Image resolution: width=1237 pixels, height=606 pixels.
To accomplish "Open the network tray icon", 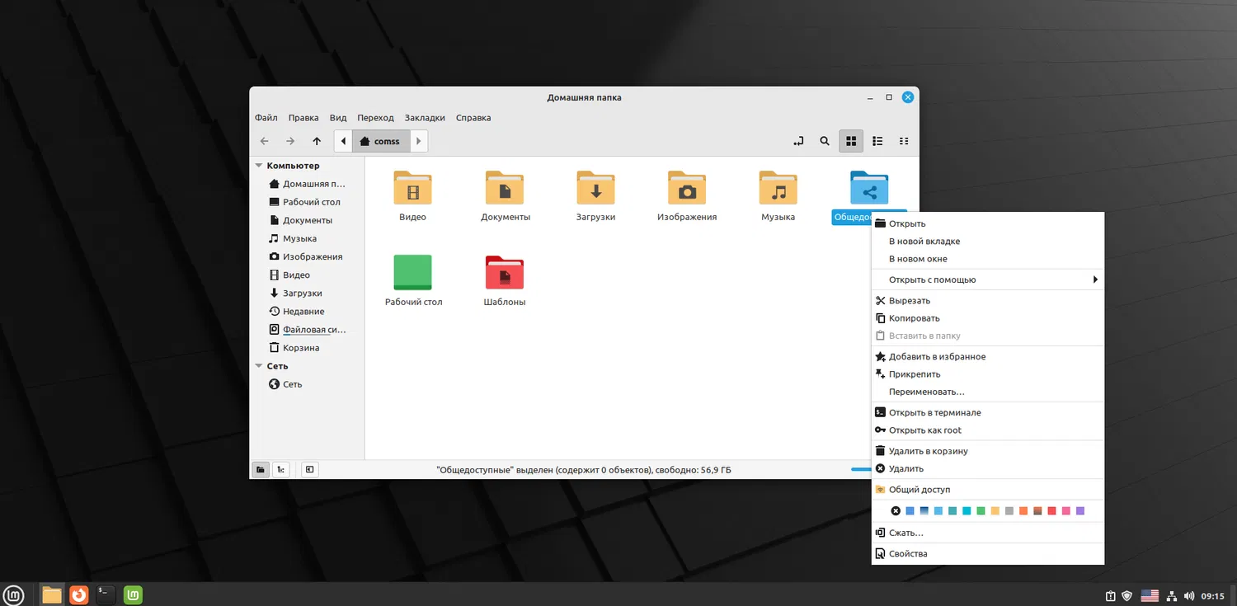I will [1171, 595].
